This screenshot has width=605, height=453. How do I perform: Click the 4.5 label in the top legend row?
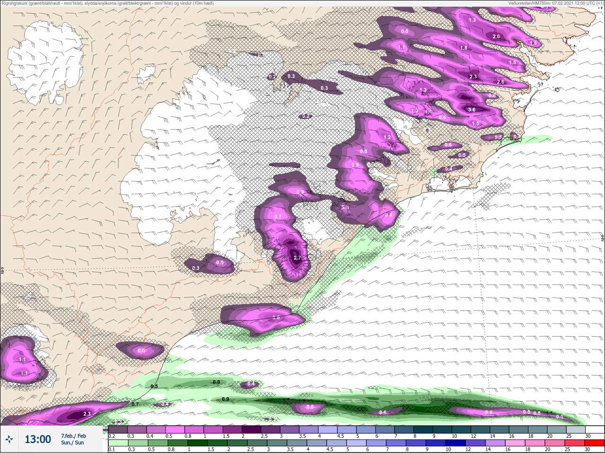[x=341, y=436]
